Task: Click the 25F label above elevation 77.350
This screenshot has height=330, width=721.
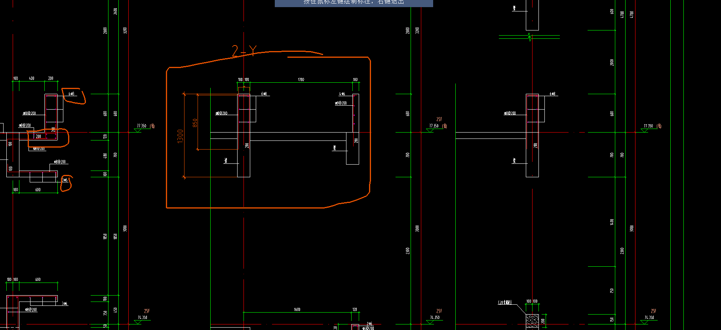Action: (x=439, y=119)
